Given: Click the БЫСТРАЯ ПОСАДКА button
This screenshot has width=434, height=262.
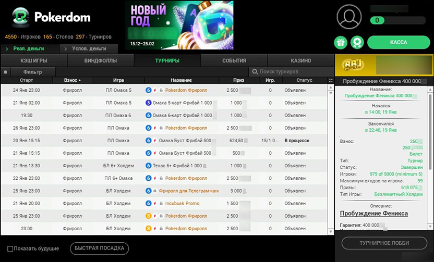Looking at the screenshot, I should [x=99, y=248].
